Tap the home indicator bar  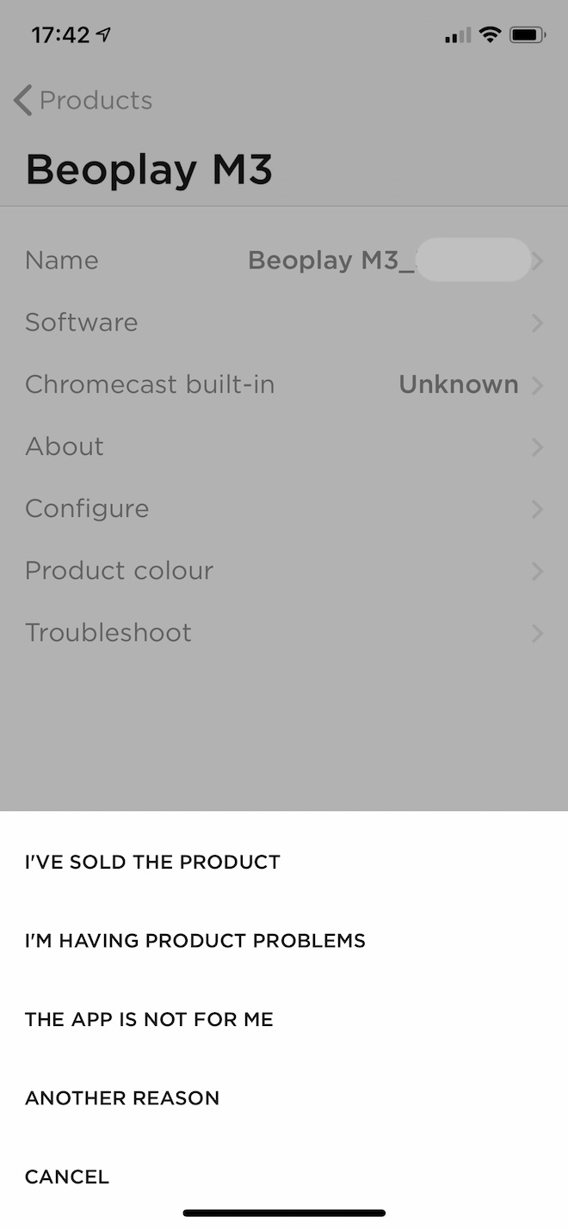coord(284,1213)
